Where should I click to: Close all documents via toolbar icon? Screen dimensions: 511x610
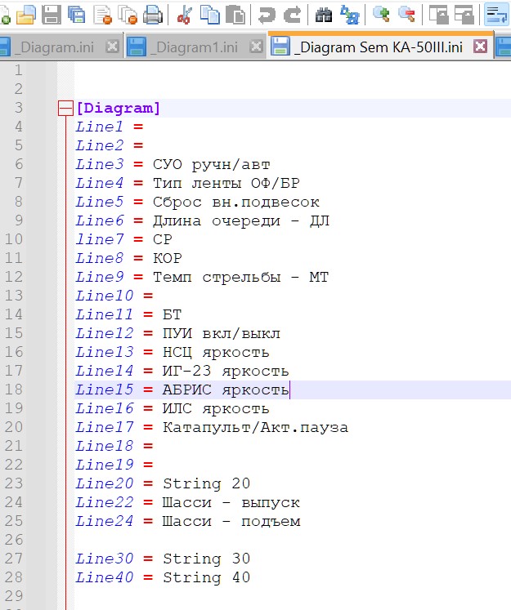(128, 15)
